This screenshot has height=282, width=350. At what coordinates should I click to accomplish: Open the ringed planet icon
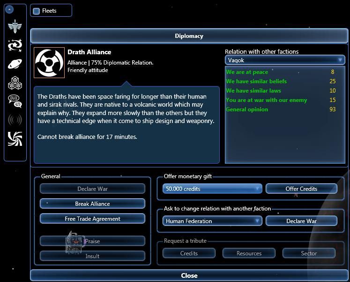coord(15,64)
